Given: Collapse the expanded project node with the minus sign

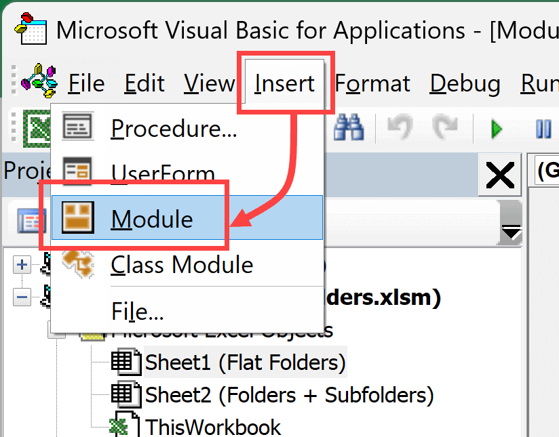Looking at the screenshot, I should pyautogui.click(x=20, y=297).
